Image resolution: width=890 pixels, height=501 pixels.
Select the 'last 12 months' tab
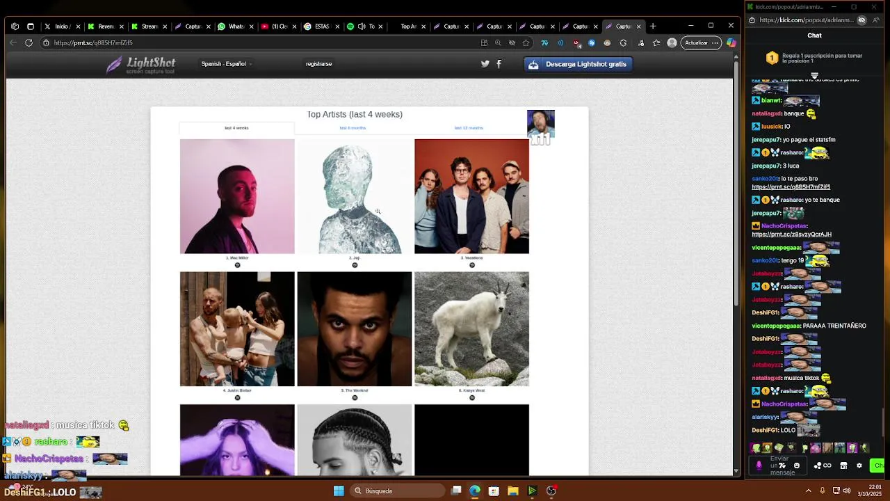pyautogui.click(x=469, y=128)
